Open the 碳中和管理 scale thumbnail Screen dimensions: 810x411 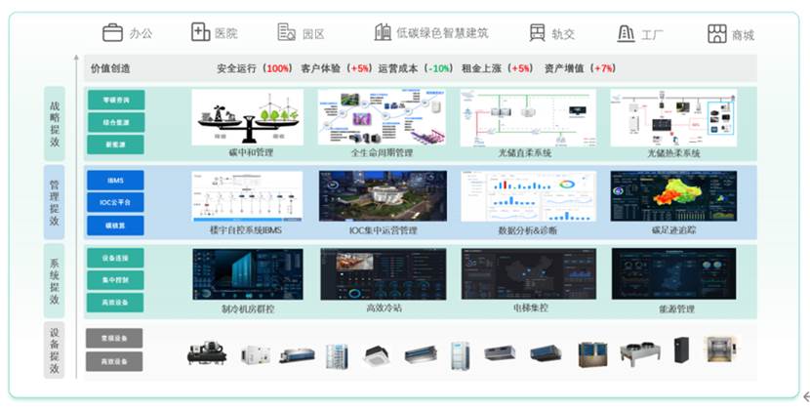(248, 117)
